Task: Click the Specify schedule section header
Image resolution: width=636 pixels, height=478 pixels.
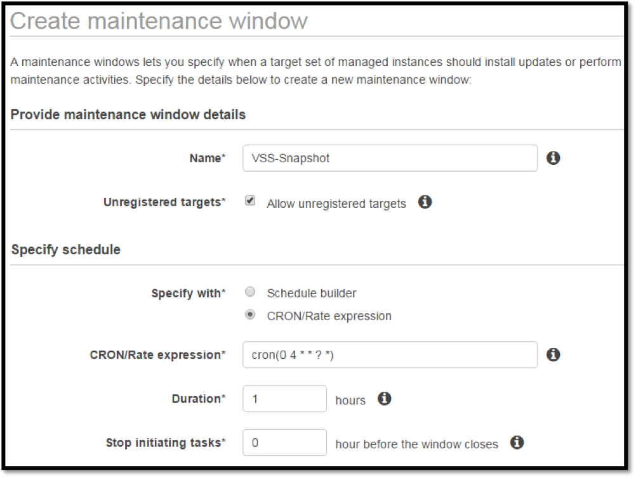Action: [x=66, y=250]
